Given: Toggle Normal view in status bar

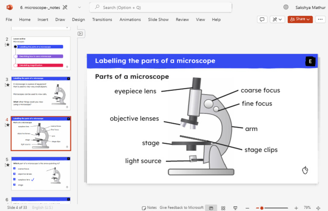Looking at the screenshot, I should click(210, 208).
